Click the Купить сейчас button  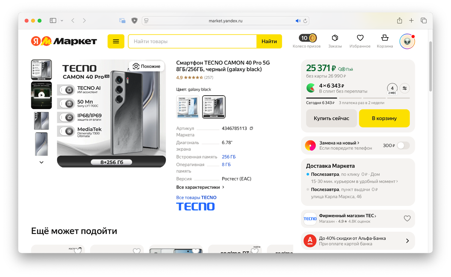(x=331, y=118)
